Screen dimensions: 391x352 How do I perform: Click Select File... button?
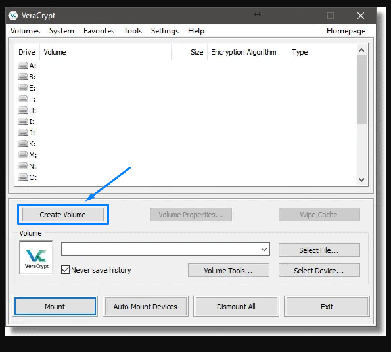click(x=319, y=250)
